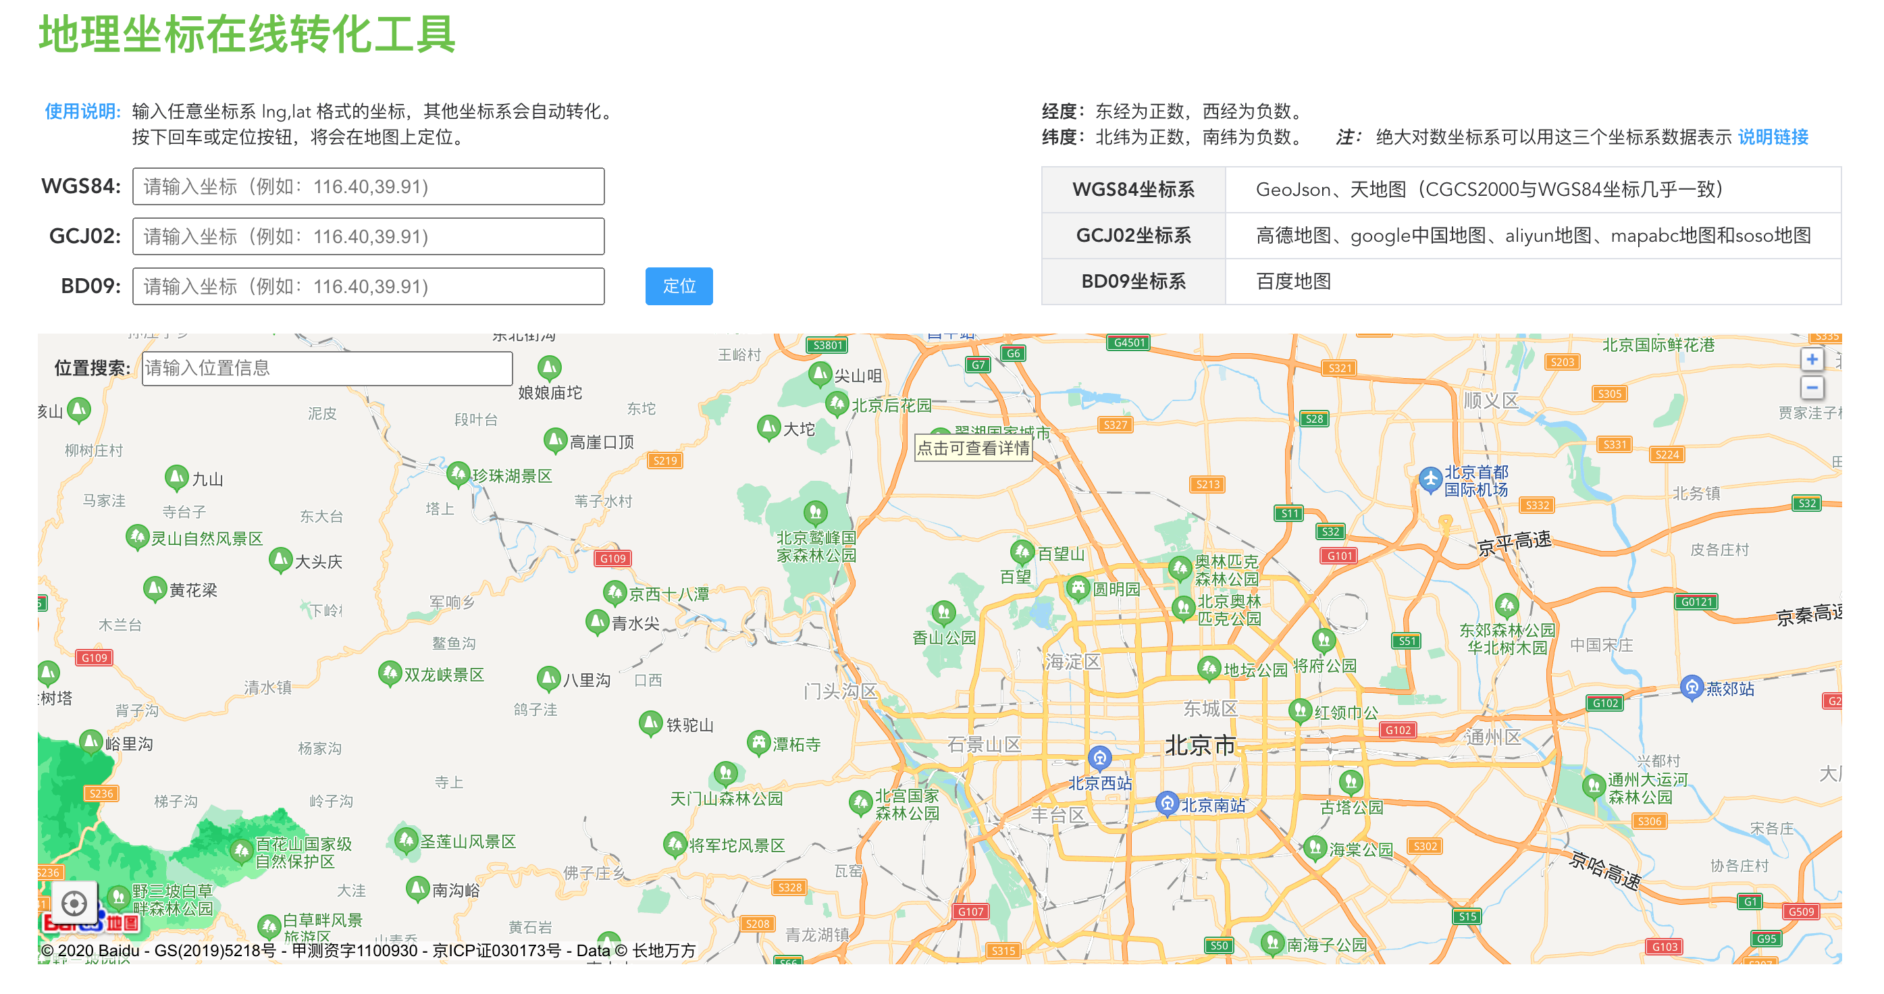Open the 说明链接 hyperlink
1884x994 pixels.
pyautogui.click(x=1772, y=137)
